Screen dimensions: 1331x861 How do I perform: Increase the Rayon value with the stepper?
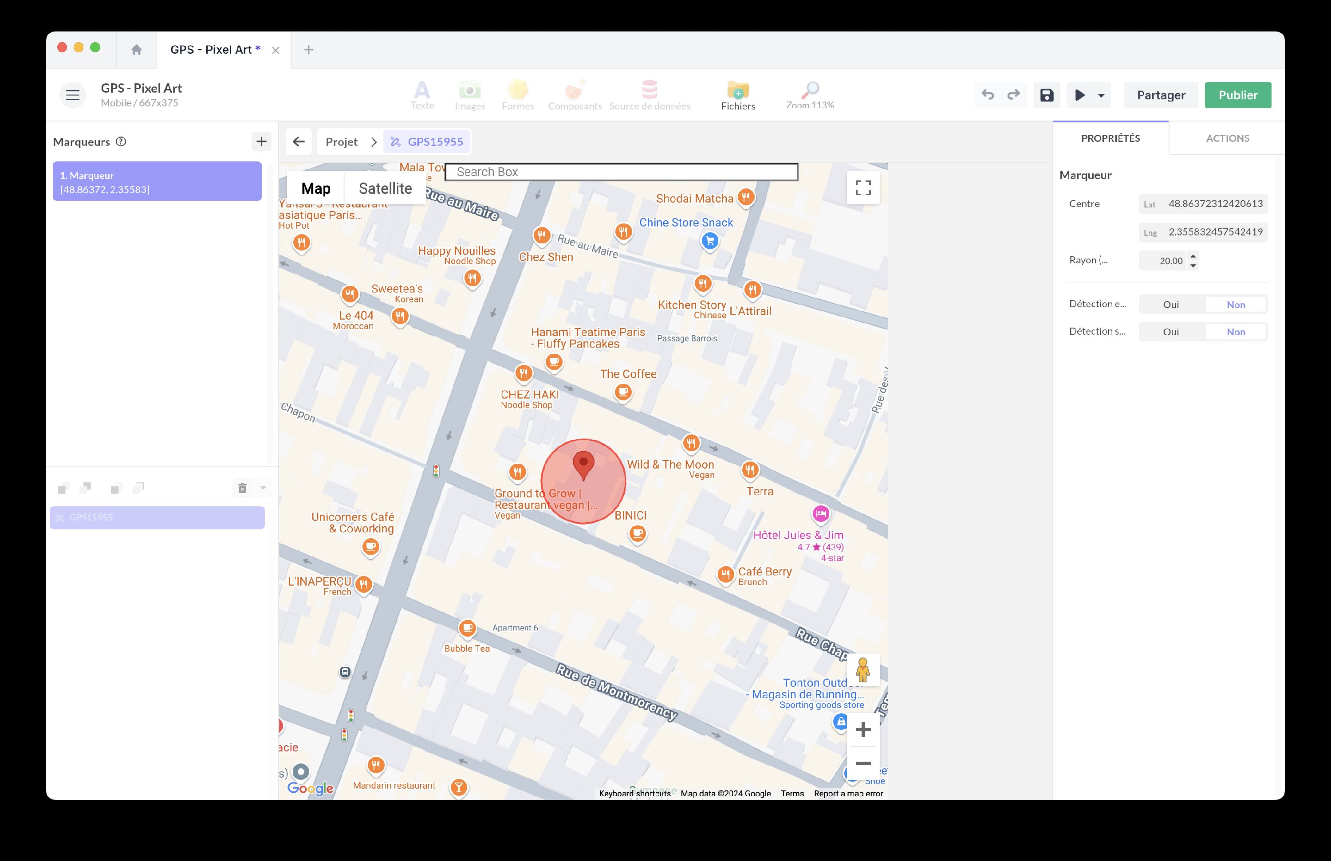coord(1194,256)
